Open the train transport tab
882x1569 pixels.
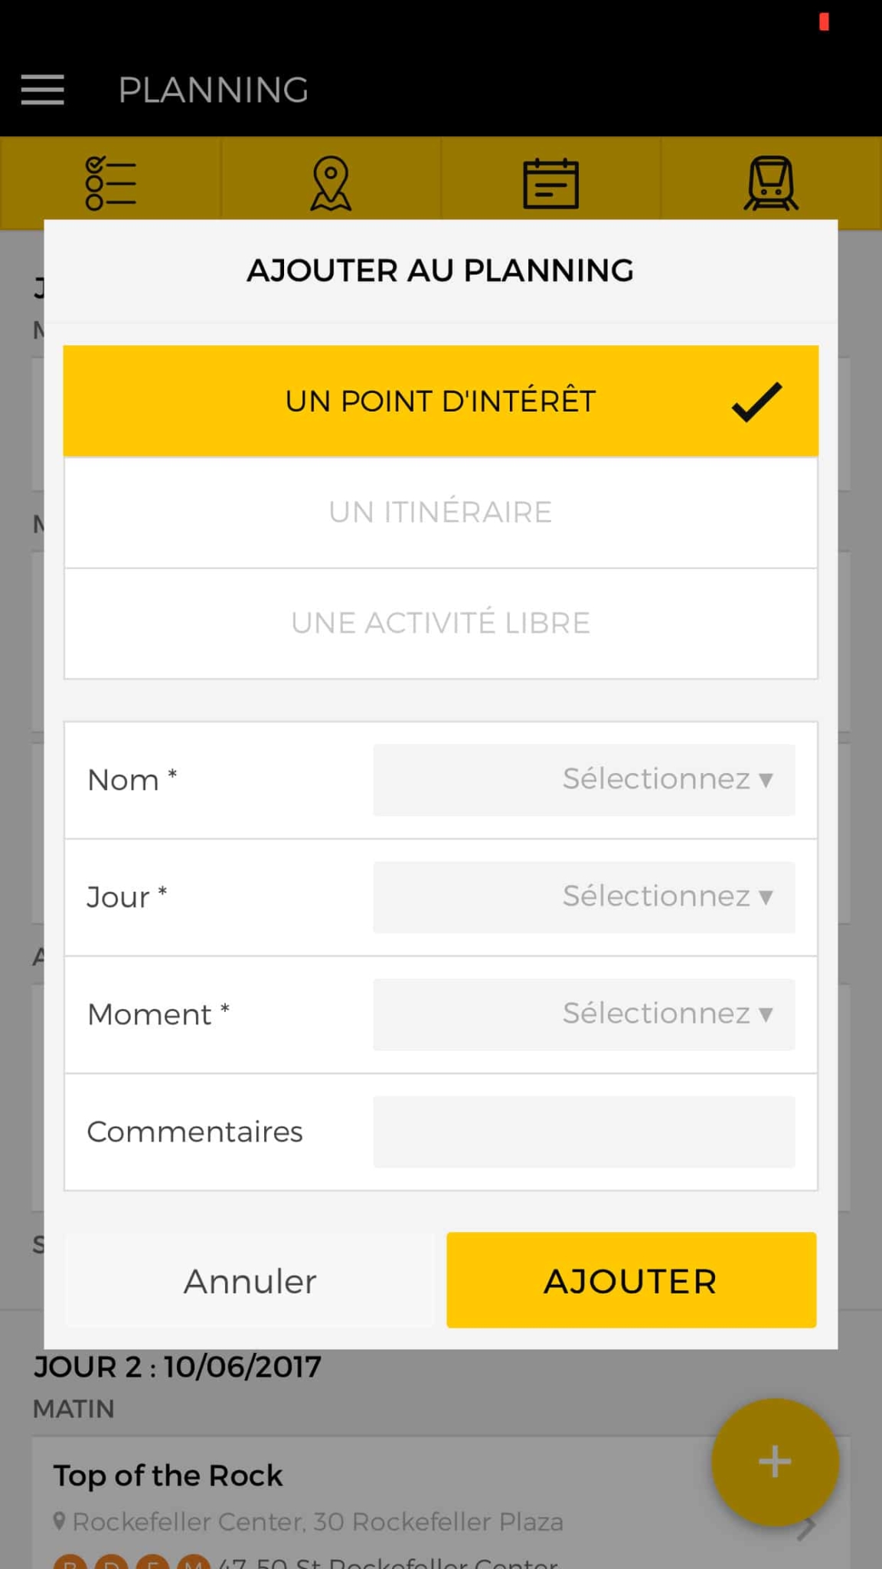tap(771, 183)
